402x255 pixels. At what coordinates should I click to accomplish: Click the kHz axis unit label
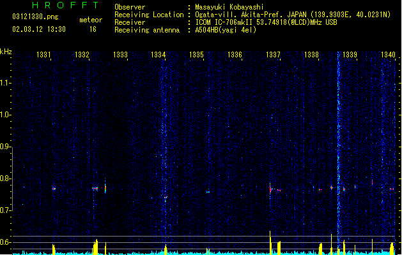coord(6,52)
